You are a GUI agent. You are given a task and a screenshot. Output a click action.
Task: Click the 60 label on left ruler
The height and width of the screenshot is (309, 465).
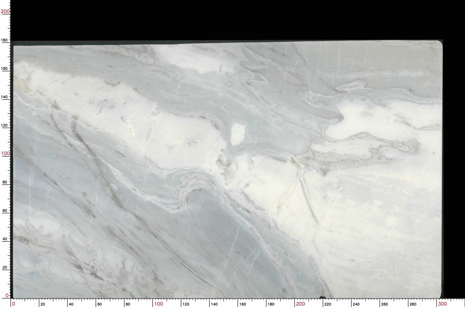pos(5,211)
